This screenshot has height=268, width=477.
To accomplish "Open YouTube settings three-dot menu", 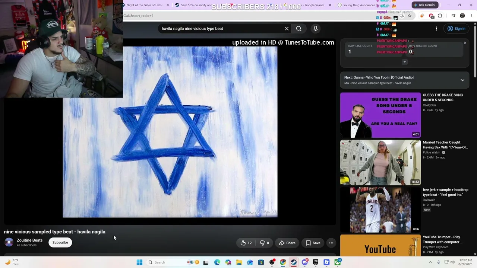I will (x=436, y=29).
